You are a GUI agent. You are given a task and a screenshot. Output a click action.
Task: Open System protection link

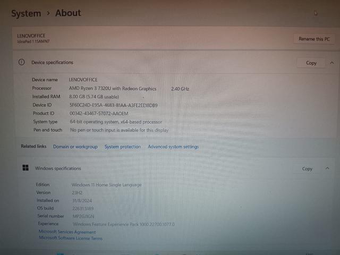(123, 147)
